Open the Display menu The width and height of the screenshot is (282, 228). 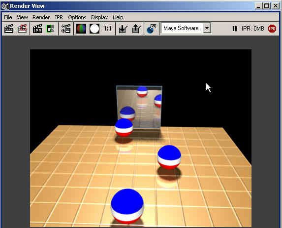pyautogui.click(x=99, y=17)
